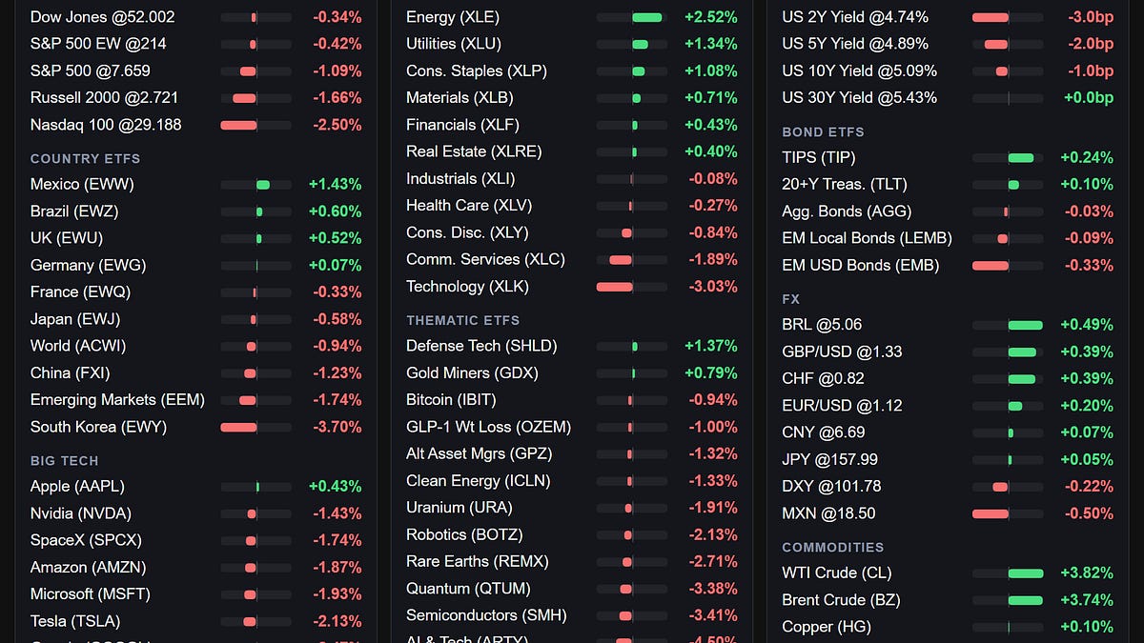Click the Defense Tech (SHLD) label

(481, 346)
